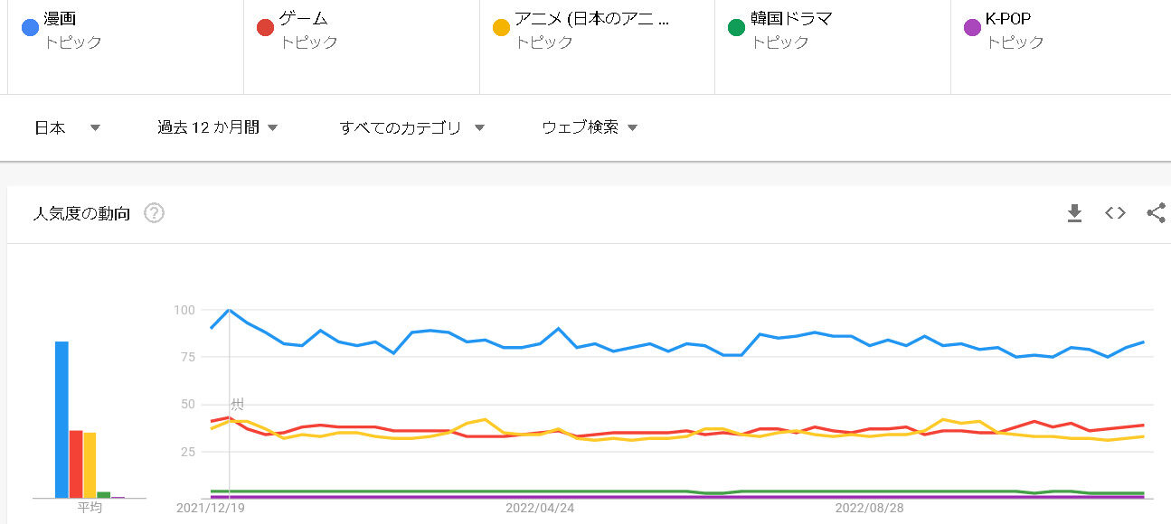The width and height of the screenshot is (1171, 524).
Task: Download the interest over time chart data
Action: pyautogui.click(x=1074, y=213)
